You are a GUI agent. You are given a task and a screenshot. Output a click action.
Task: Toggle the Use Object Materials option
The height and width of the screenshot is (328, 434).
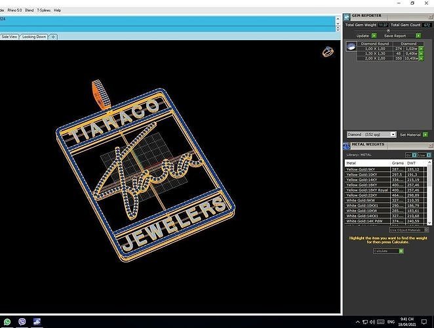coord(409,230)
